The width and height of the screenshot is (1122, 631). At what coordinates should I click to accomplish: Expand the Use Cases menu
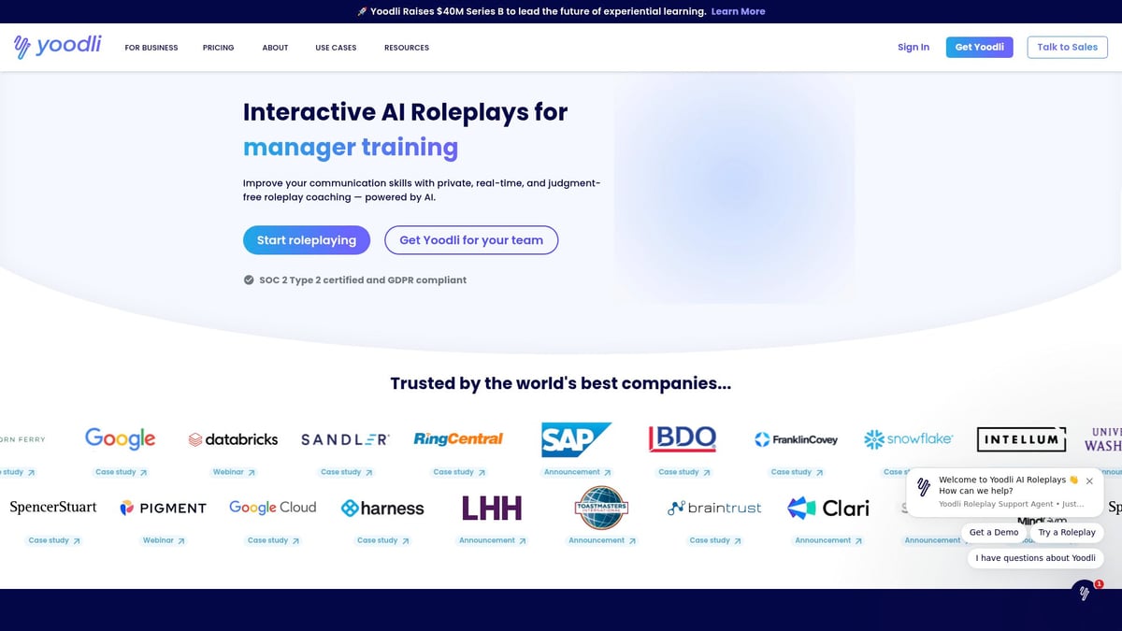click(335, 47)
